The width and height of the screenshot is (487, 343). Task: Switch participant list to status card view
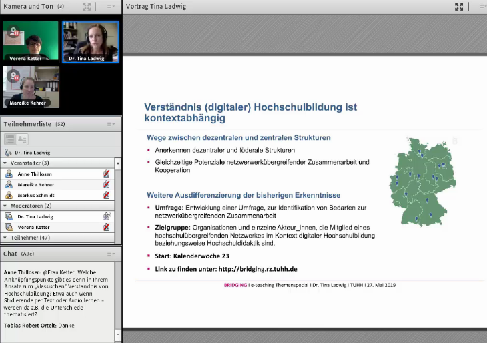(x=22, y=139)
